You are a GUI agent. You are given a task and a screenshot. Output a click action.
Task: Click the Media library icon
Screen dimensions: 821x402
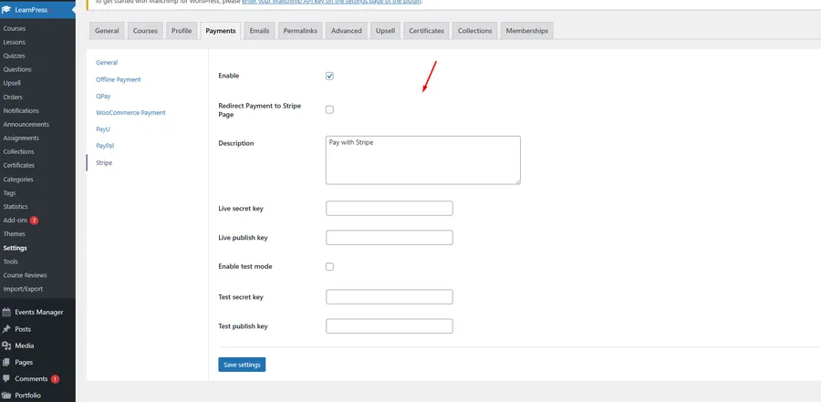[7, 345]
